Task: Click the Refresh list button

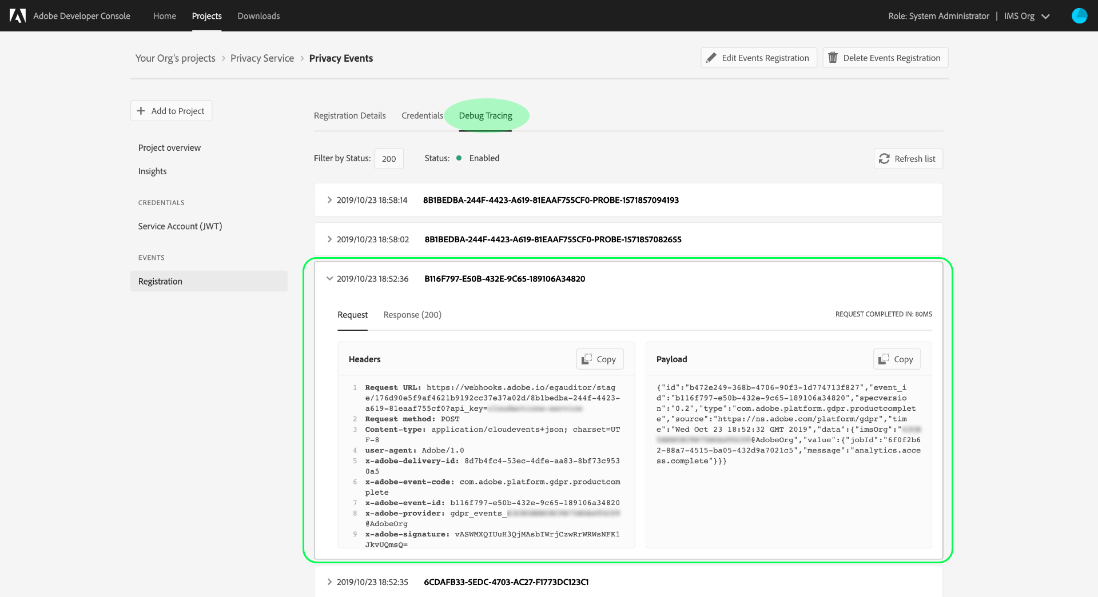Action: [x=908, y=159]
